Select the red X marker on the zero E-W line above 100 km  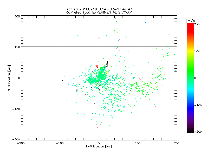click(99, 38)
